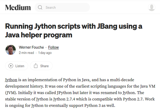Click the "1 day ago" timestamp

click(45, 53)
